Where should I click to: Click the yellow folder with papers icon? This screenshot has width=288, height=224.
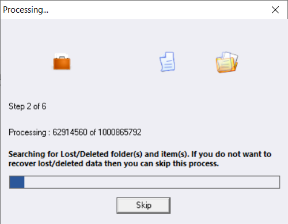(x=227, y=62)
